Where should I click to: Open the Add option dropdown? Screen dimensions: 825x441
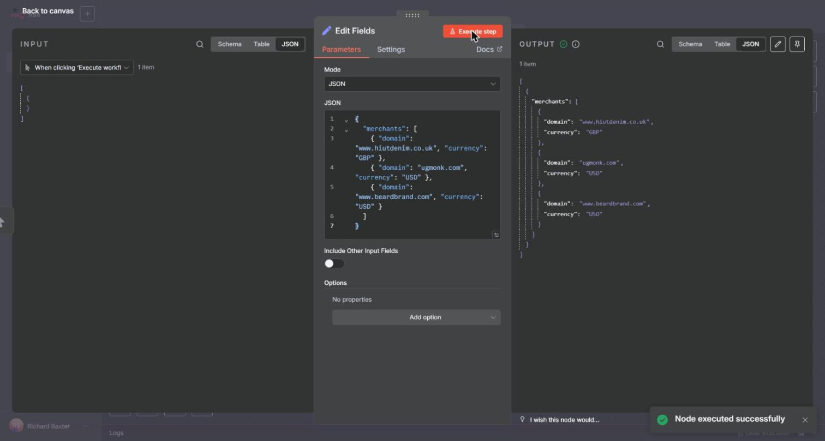pos(416,317)
